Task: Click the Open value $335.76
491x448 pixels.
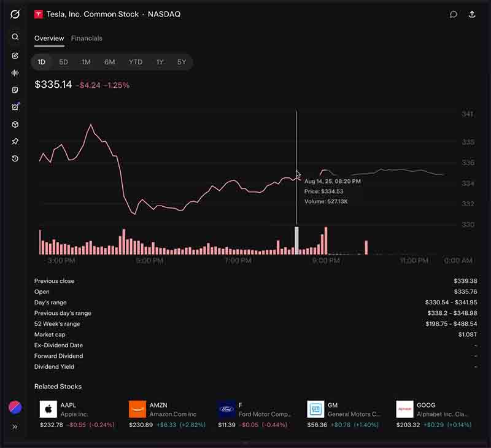Action: 466,292
